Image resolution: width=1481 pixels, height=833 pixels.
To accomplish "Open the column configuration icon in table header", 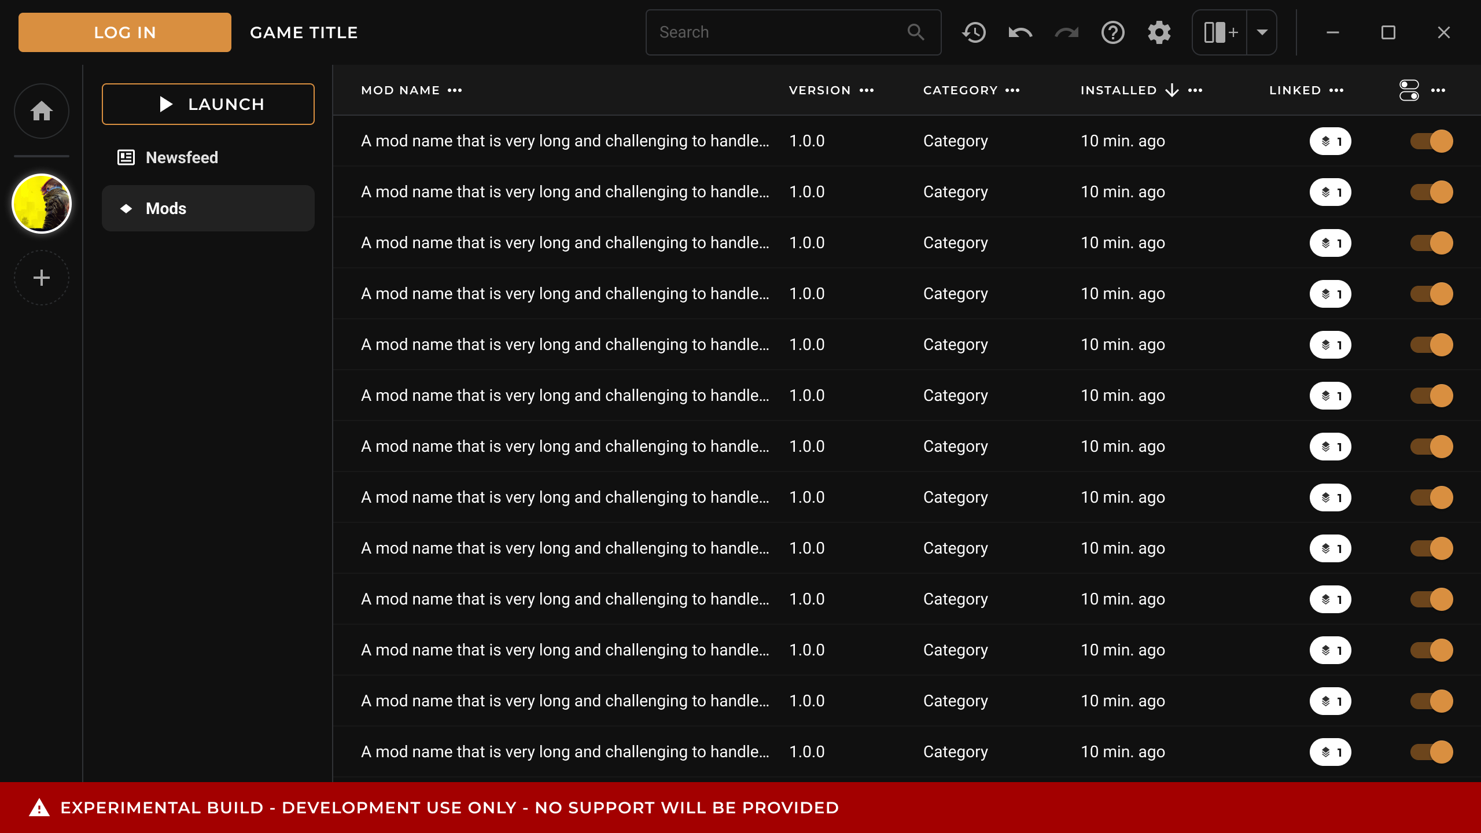I will [x=1408, y=90].
